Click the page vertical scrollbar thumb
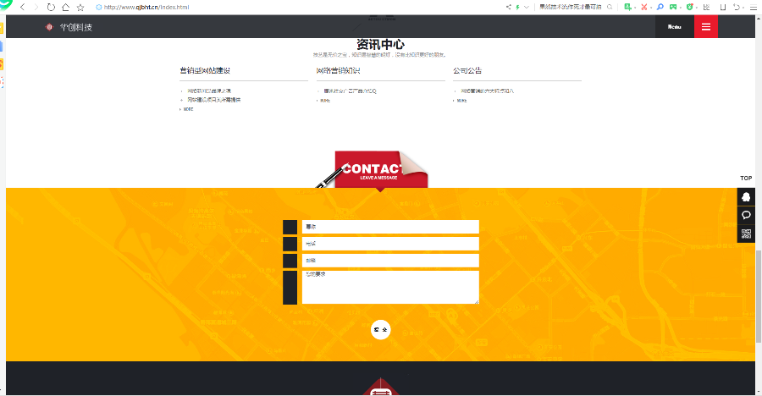Image resolution: width=762 pixels, height=396 pixels. click(x=758, y=296)
